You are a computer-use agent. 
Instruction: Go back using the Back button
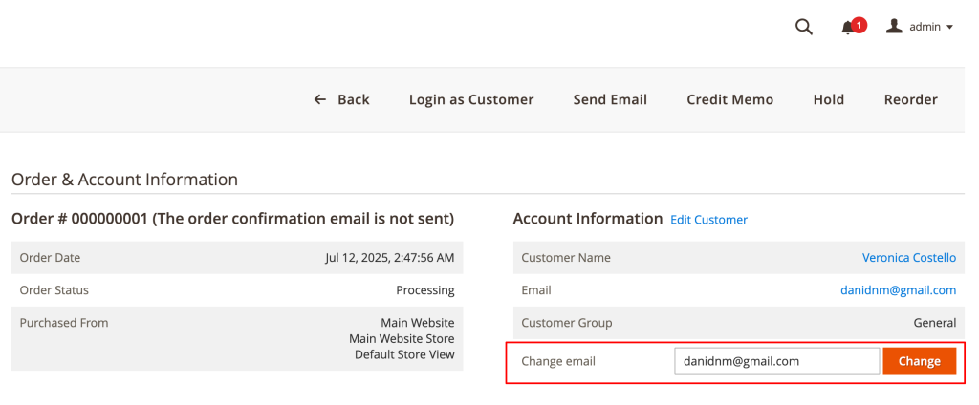point(353,99)
